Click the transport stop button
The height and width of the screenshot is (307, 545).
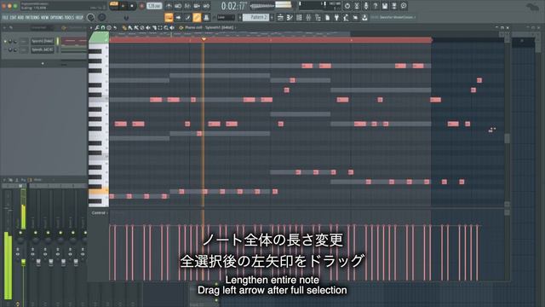point(132,6)
